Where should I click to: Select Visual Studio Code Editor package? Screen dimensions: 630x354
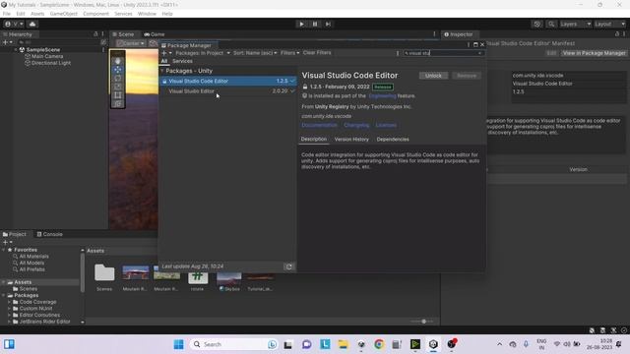(228, 81)
